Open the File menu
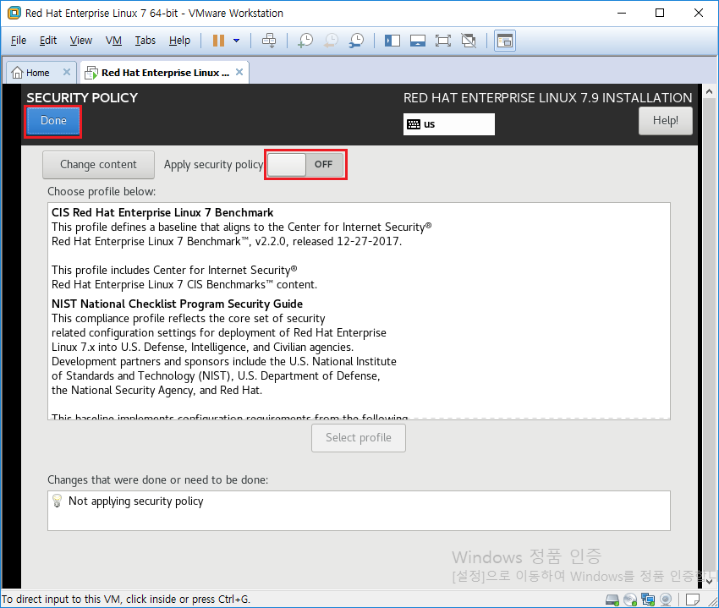The width and height of the screenshot is (719, 608). [x=19, y=41]
